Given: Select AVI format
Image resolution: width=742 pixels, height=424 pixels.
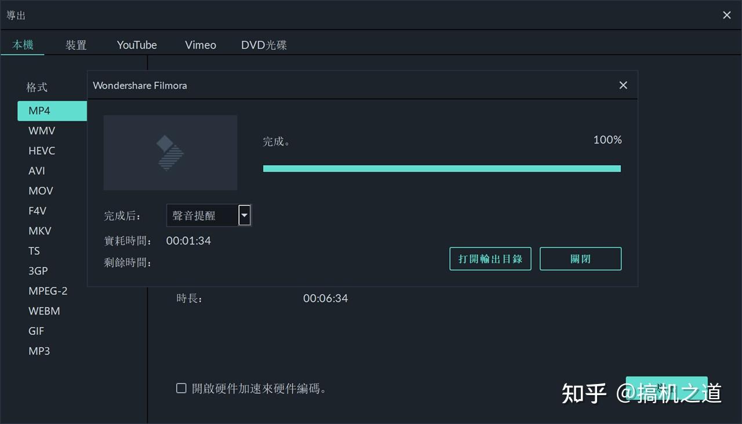Looking at the screenshot, I should point(37,171).
